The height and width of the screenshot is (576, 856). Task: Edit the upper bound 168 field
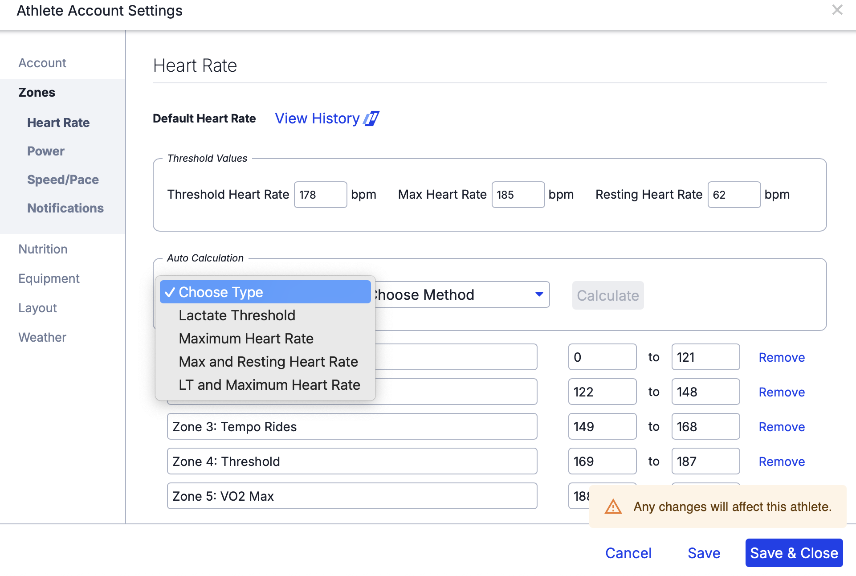705,426
